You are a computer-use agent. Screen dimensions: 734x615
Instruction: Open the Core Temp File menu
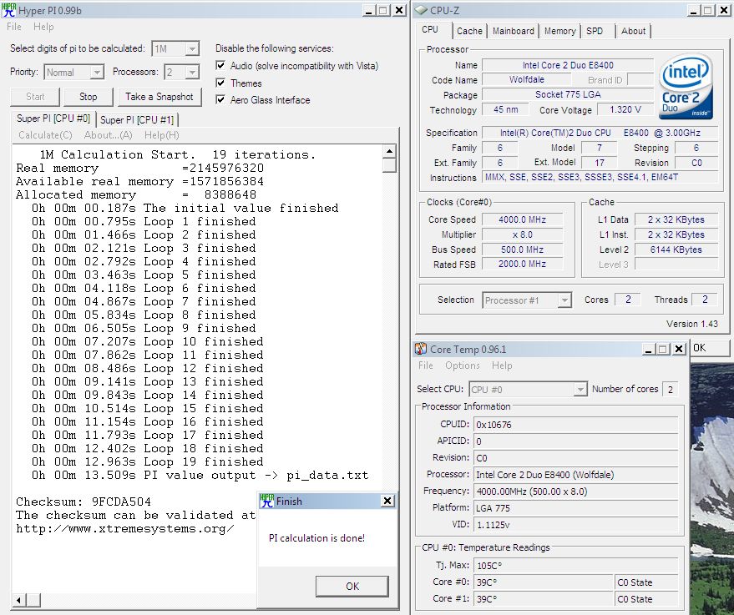pos(426,365)
